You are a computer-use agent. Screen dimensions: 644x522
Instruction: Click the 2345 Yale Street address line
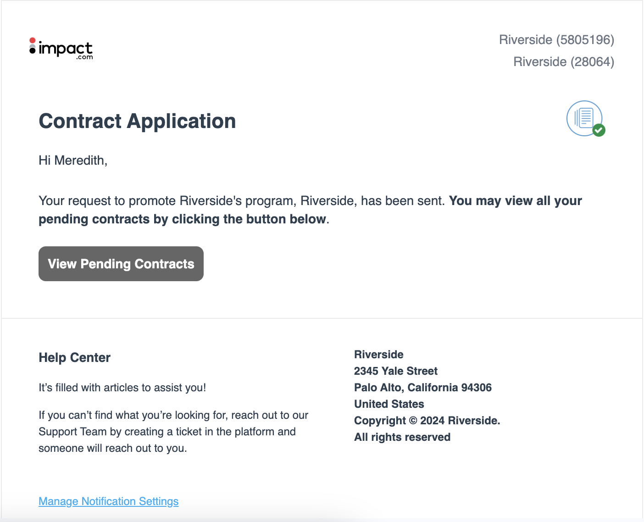click(396, 371)
